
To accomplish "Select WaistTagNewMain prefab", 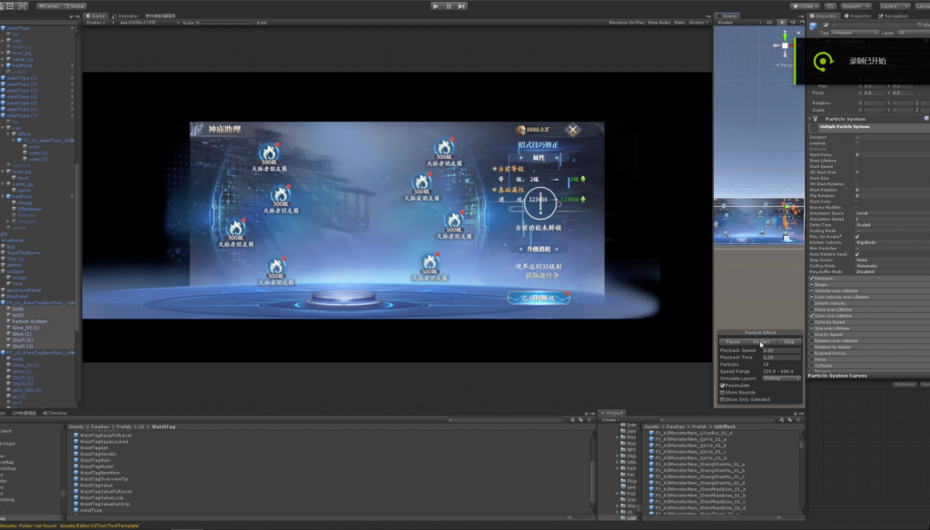I will pyautogui.click(x=100, y=473).
